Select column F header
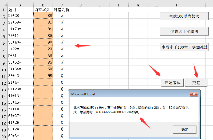 click(x=119, y=5)
